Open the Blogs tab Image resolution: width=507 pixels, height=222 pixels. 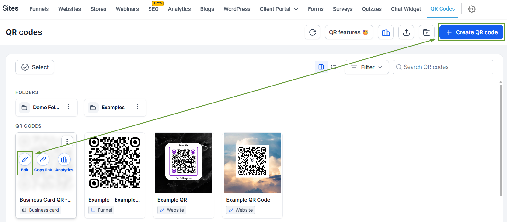point(207,9)
